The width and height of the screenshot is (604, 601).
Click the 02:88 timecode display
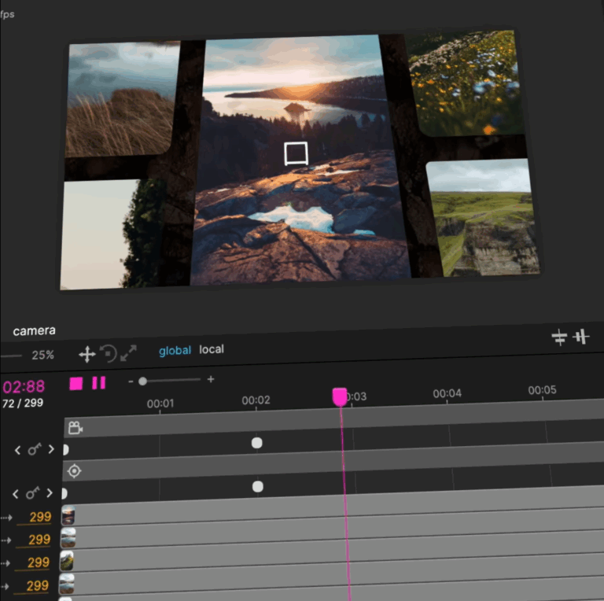pos(24,387)
